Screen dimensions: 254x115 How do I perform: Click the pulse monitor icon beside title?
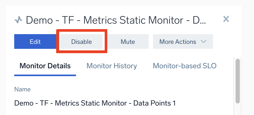[x=18, y=20]
